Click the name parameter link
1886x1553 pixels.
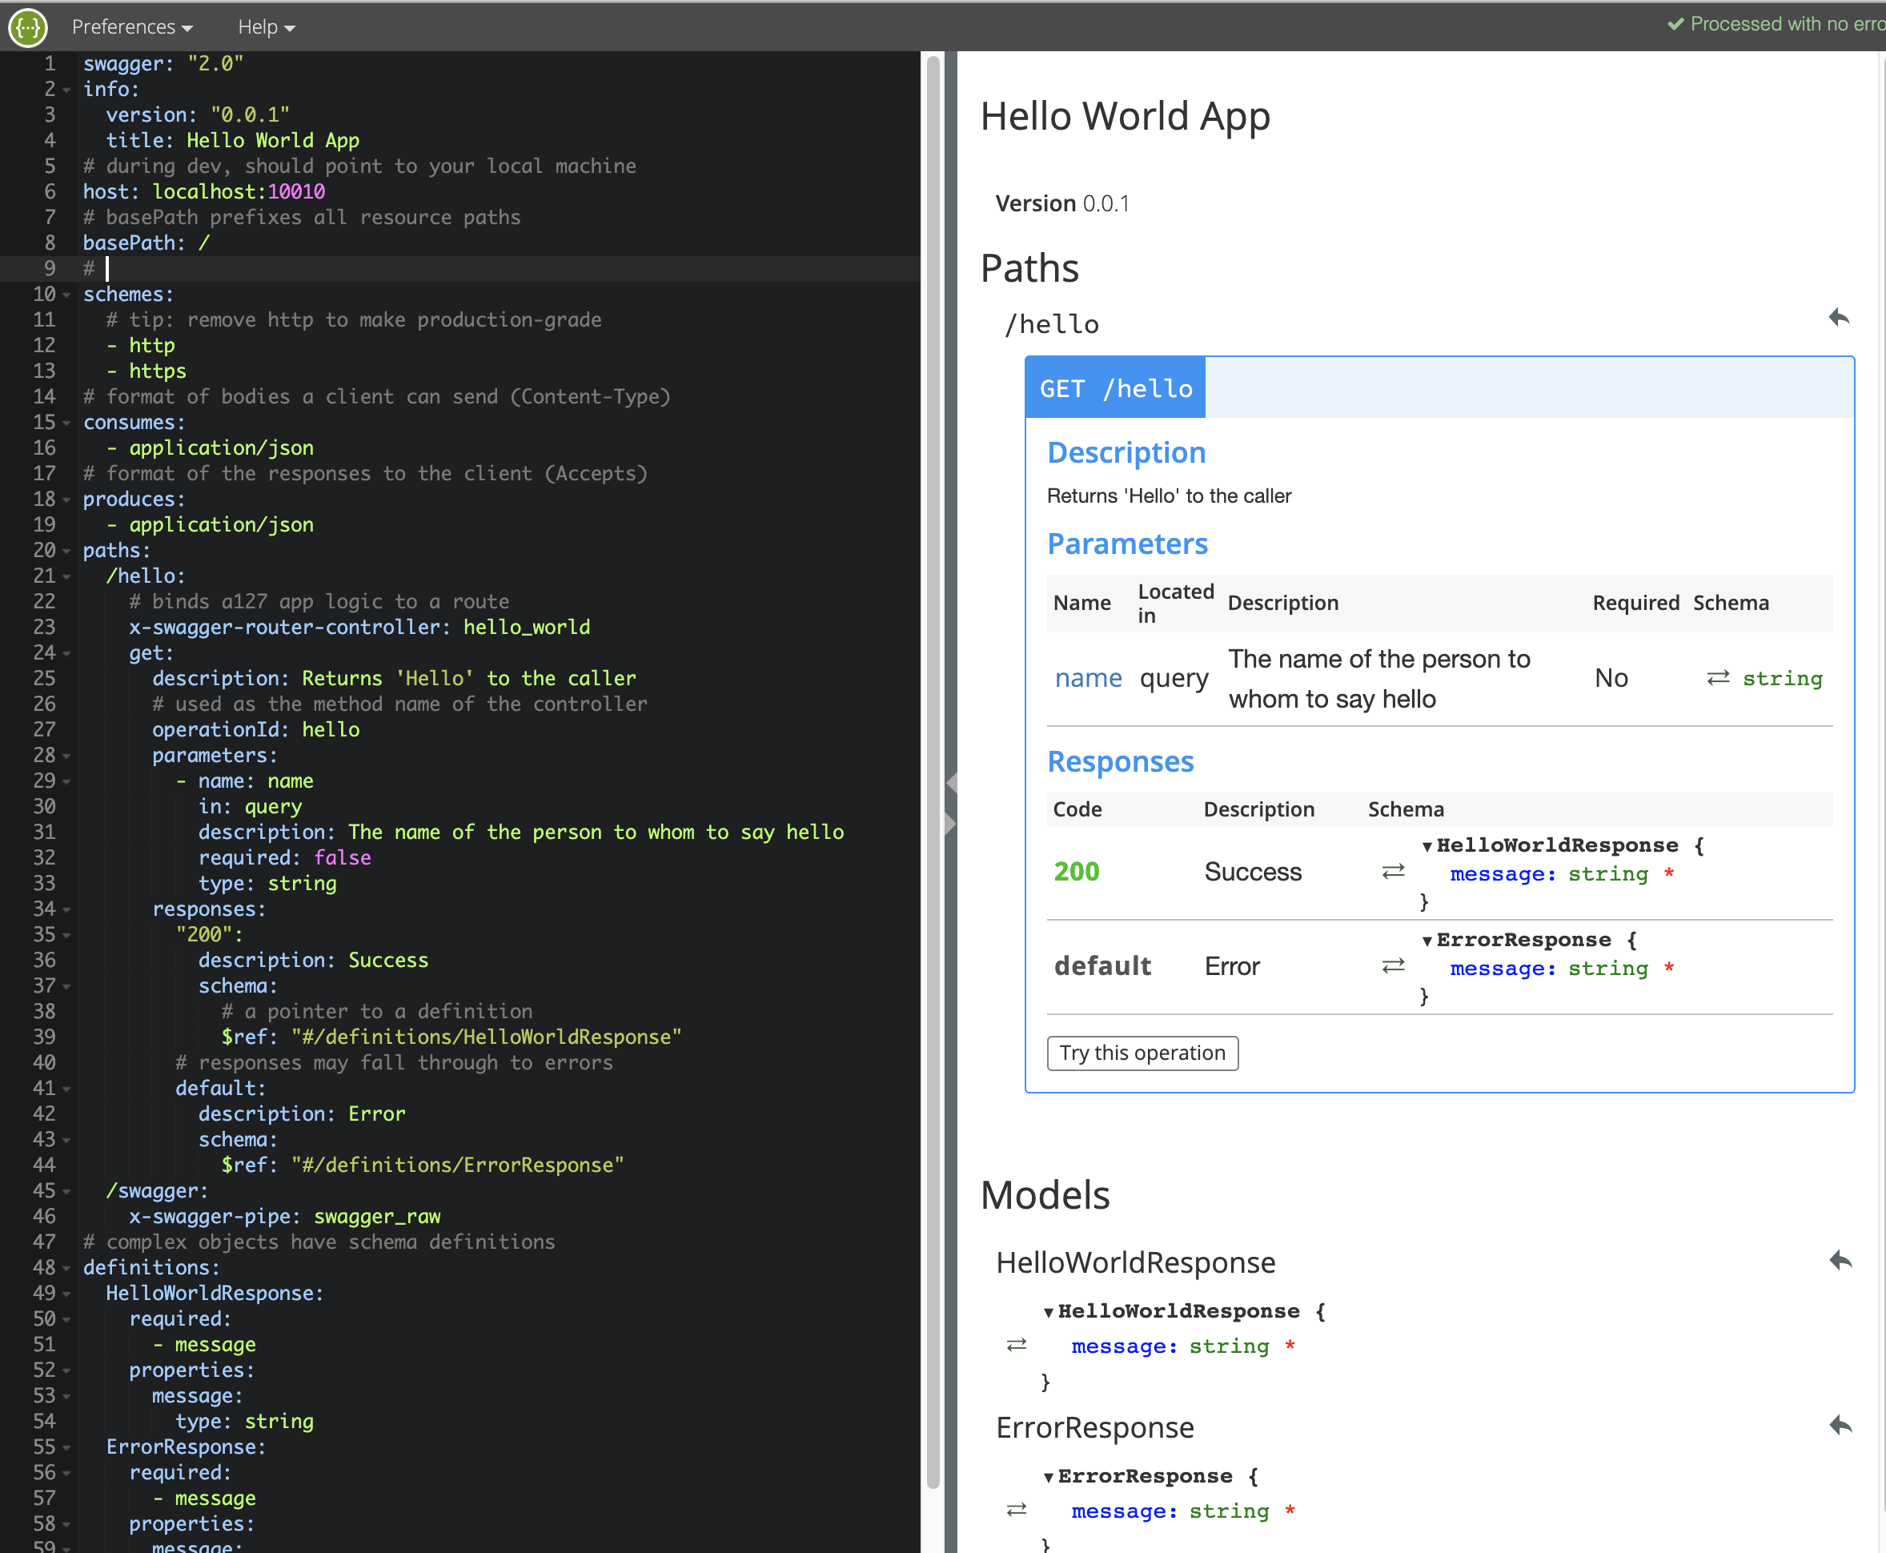tap(1087, 678)
